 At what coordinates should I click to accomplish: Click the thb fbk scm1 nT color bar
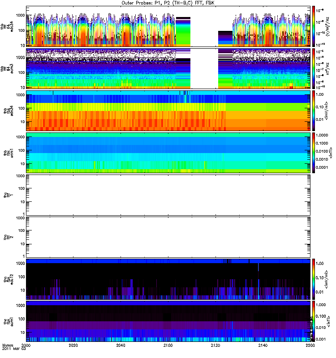coord(314,153)
